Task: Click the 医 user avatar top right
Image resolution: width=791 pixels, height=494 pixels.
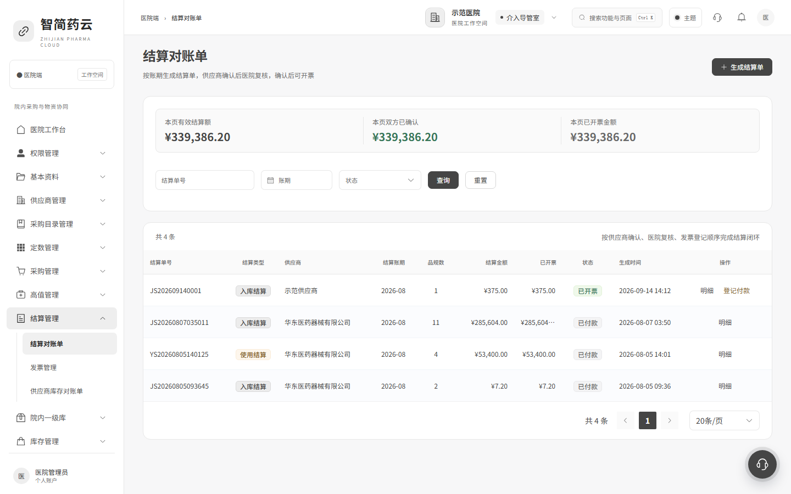Action: pos(766,18)
